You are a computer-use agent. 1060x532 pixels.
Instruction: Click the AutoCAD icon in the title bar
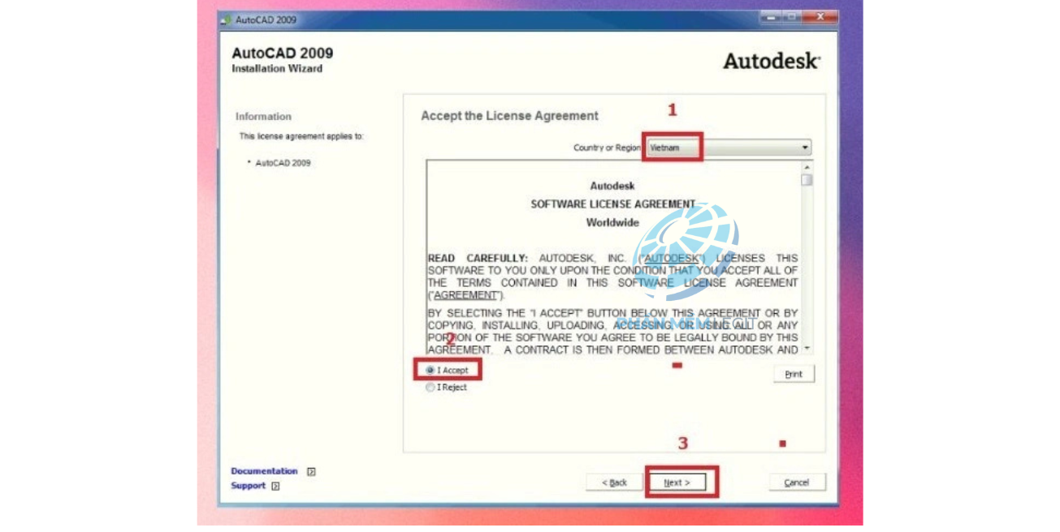[x=226, y=19]
